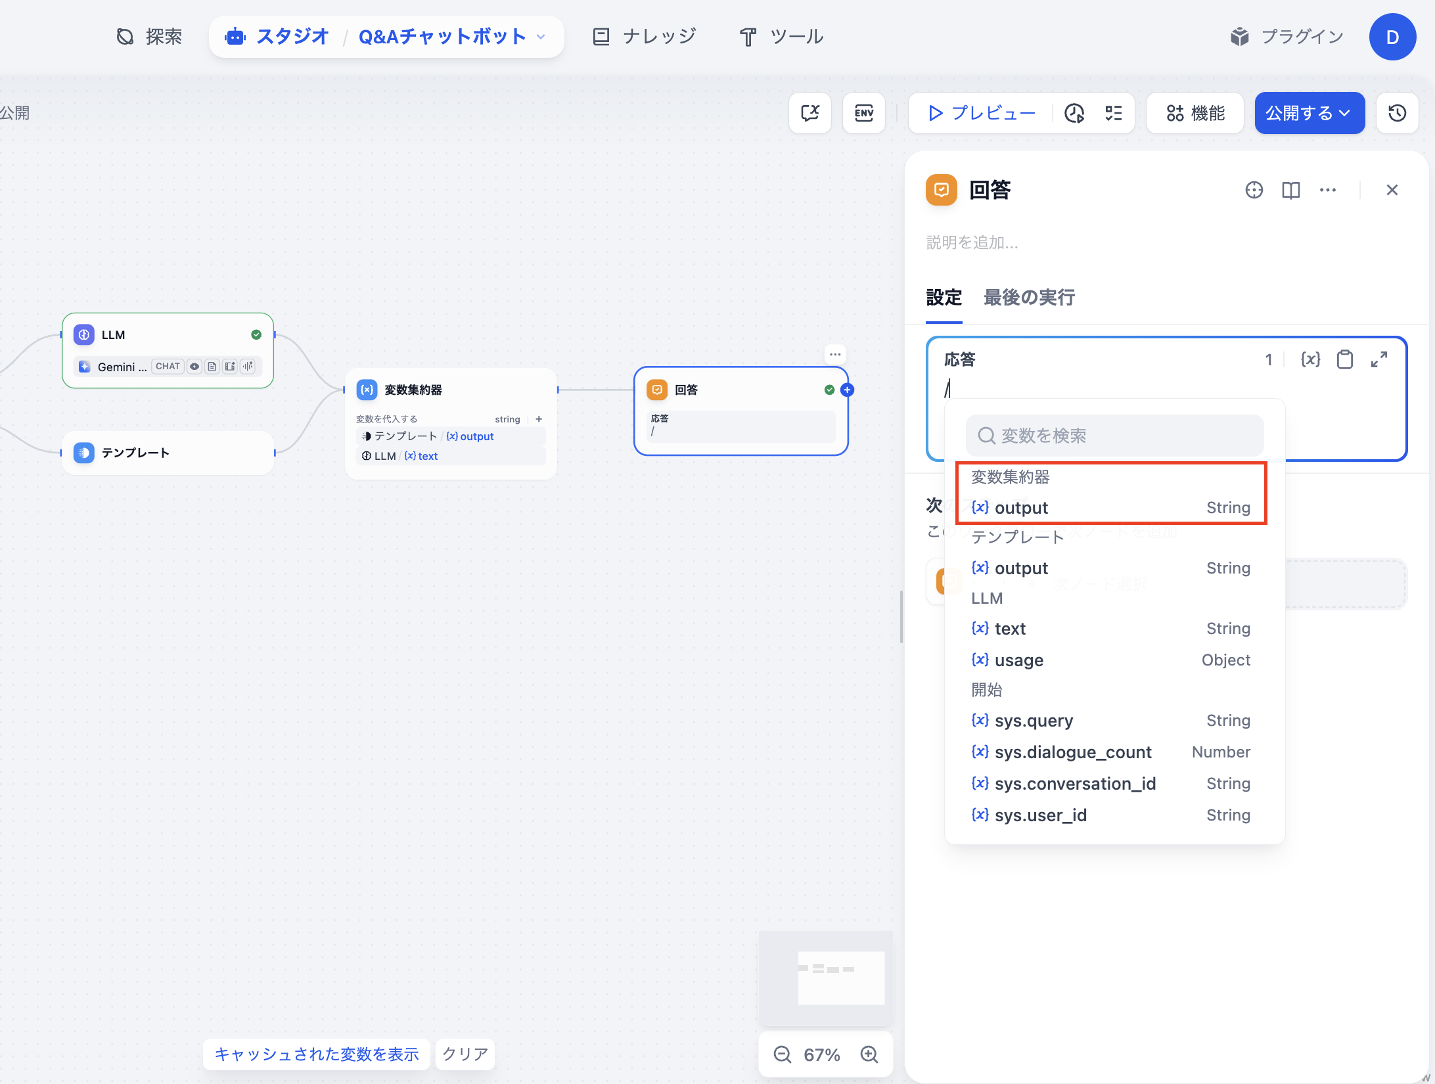Open the three-dot menu in 回答 panel
Screen dimensions: 1435x1084
click(x=1327, y=191)
